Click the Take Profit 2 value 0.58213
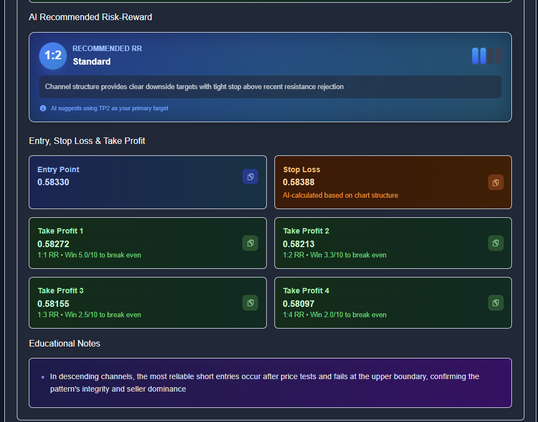The image size is (538, 422). (x=298, y=244)
